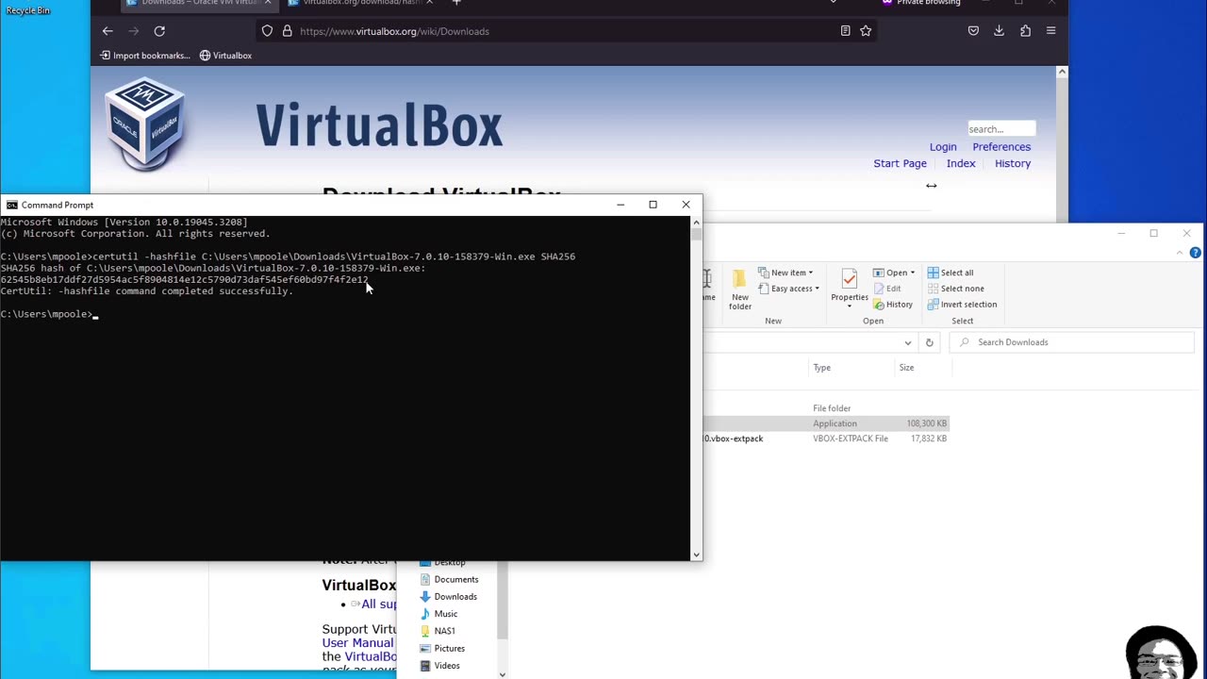
Task: Click the Firefox URL address bar
Action: (x=566, y=31)
